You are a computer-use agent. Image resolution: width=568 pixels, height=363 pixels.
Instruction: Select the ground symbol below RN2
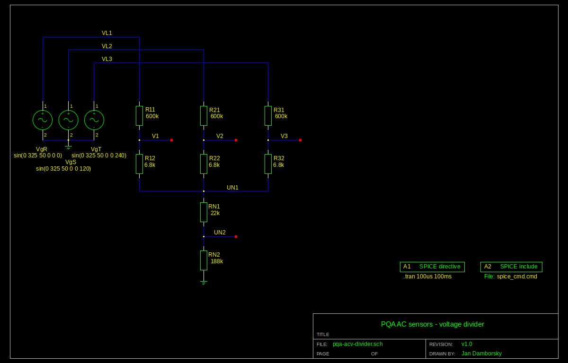pos(204,282)
